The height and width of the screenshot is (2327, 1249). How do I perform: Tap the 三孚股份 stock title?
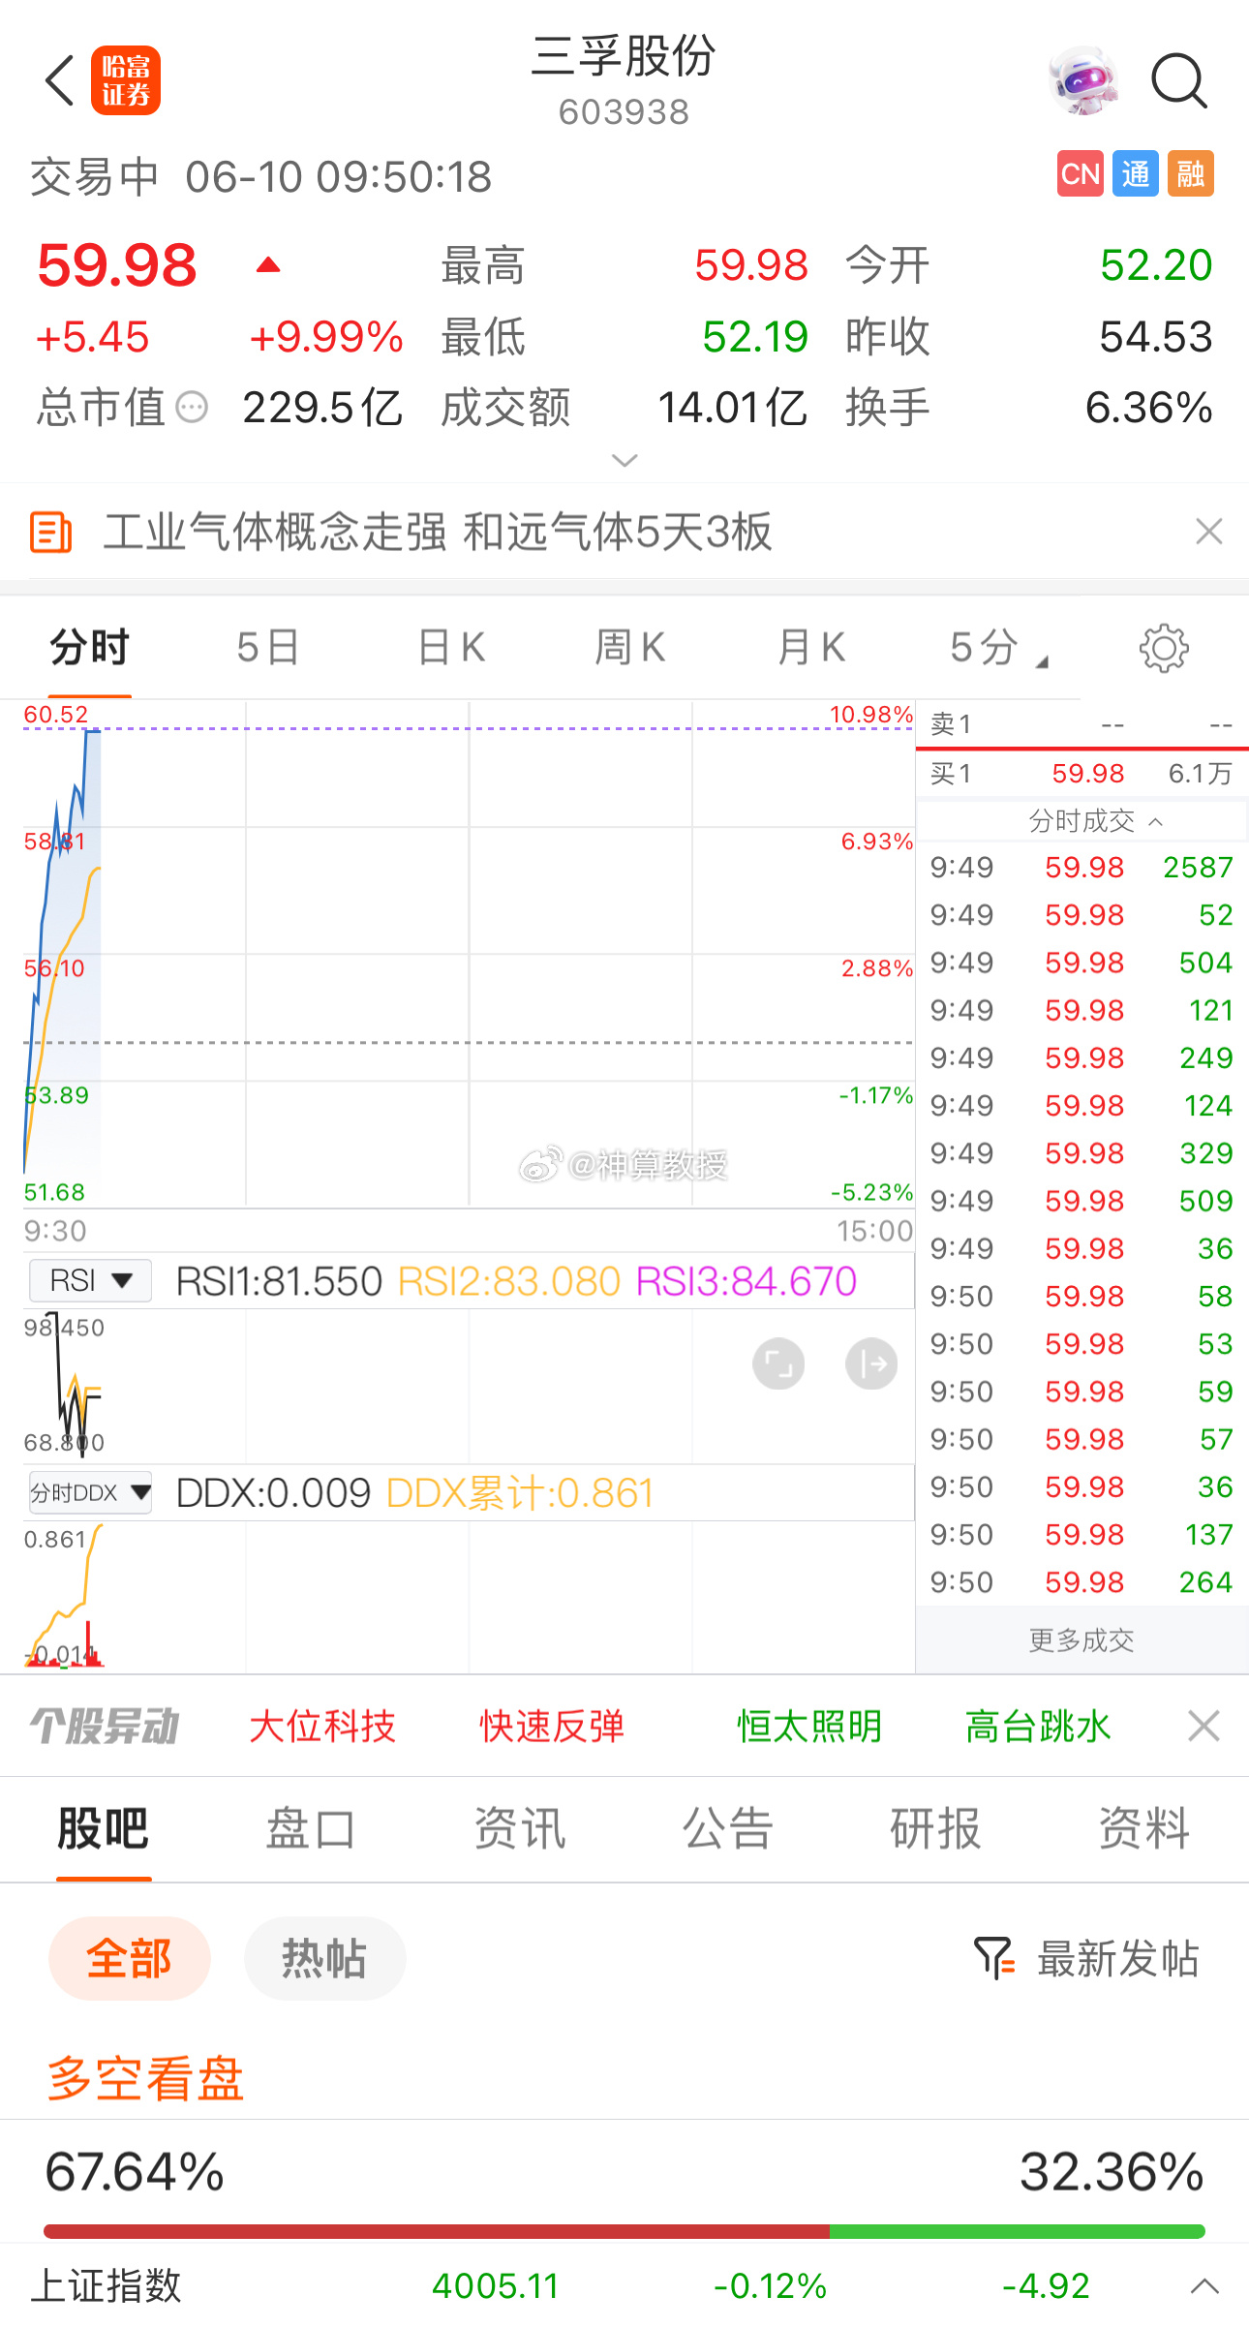(x=624, y=56)
